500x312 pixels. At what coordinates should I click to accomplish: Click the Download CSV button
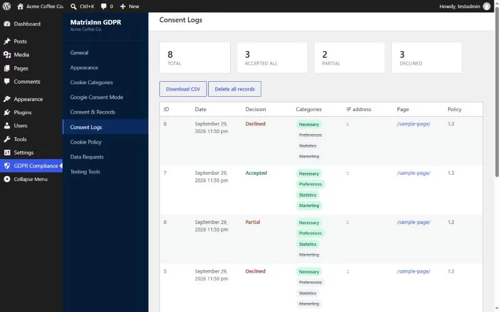pyautogui.click(x=183, y=89)
